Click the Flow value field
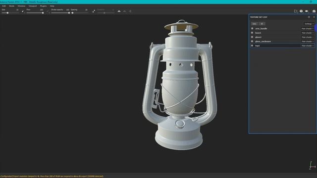The height and width of the screenshot is (178, 317). pyautogui.click(x=42, y=10)
